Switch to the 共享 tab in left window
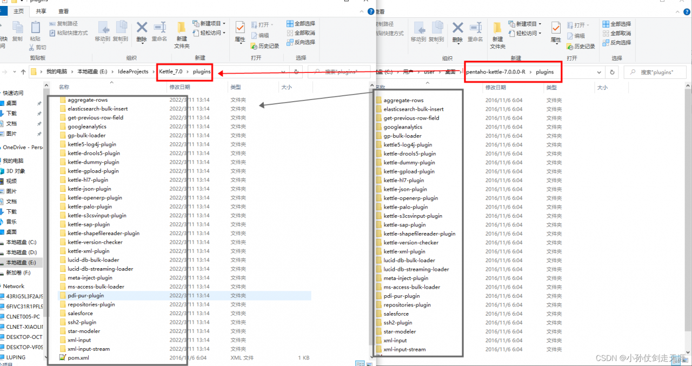The image size is (692, 366). [41, 11]
